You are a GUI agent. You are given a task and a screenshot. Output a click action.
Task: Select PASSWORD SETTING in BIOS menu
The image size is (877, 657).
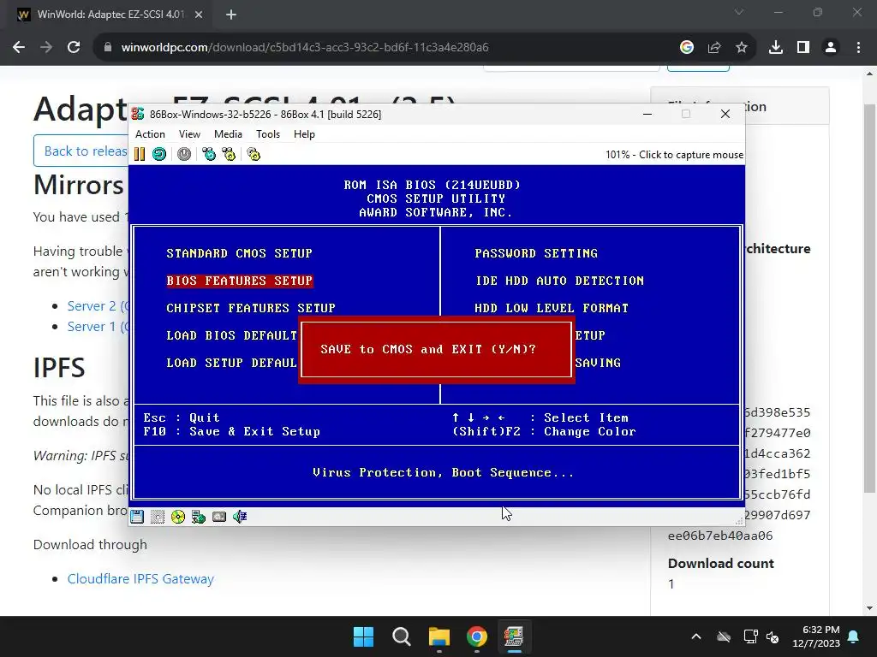536,253
